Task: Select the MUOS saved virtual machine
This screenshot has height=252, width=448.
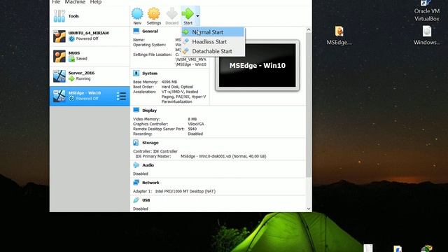Action: [x=90, y=56]
